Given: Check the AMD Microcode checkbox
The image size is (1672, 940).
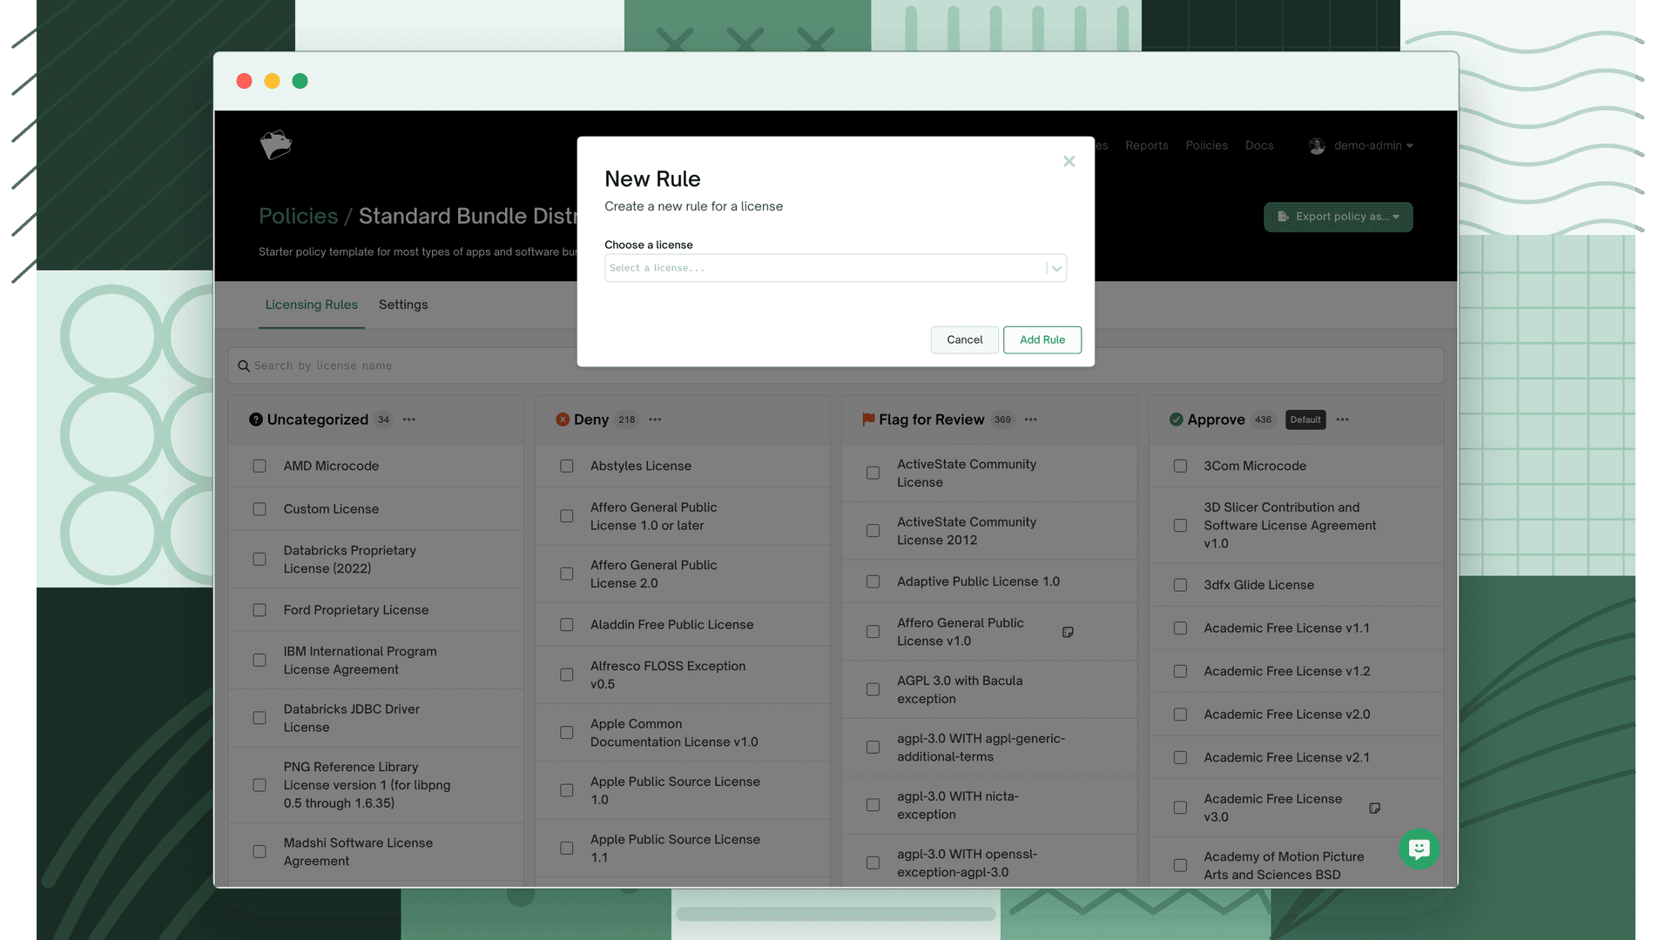Looking at the screenshot, I should point(259,467).
